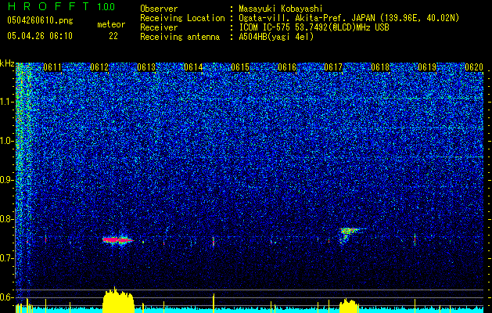
Task: Click the version number 1.00
Action: pos(106,7)
